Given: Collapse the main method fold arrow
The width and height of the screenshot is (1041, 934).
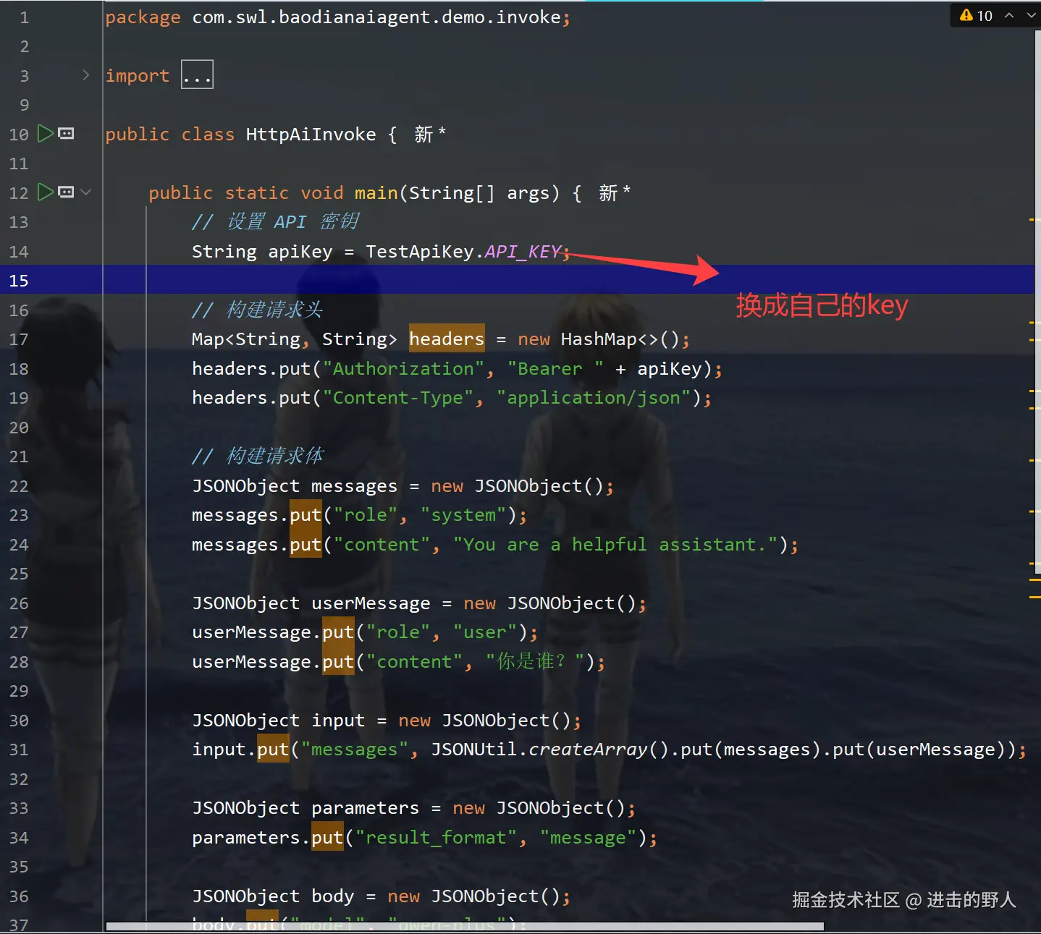Looking at the screenshot, I should coord(86,192).
